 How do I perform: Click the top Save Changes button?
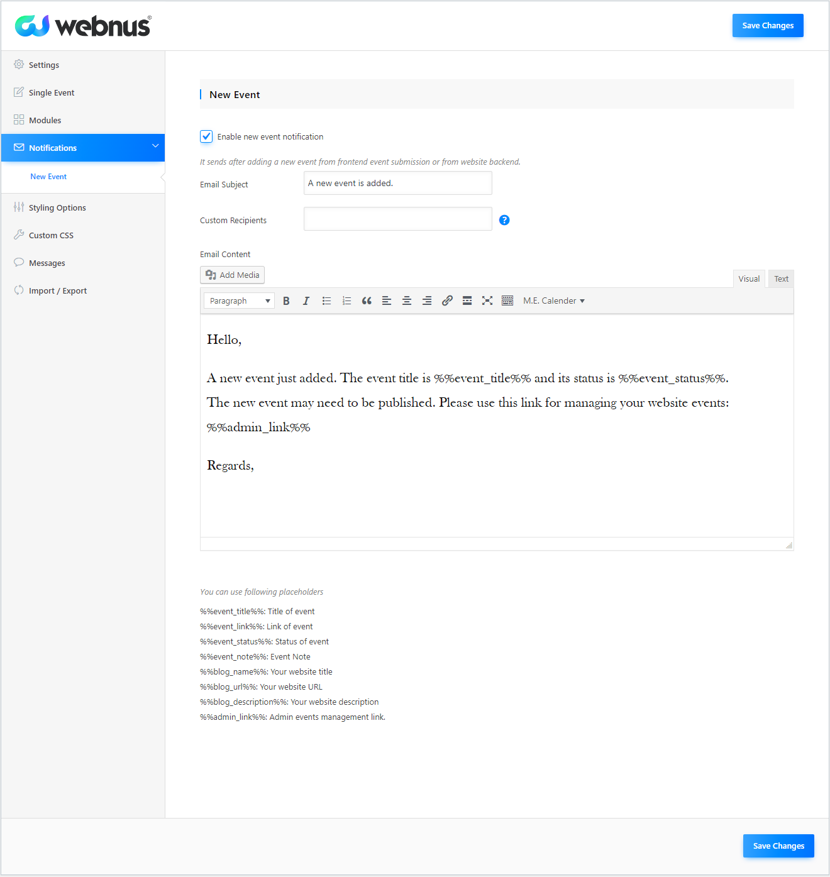768,26
